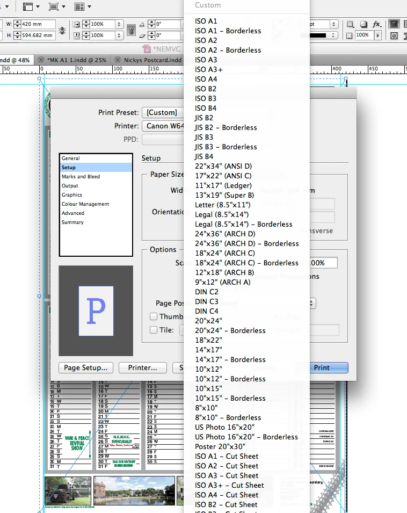The width and height of the screenshot is (407, 513).
Task: Open the Arrange Documents icon
Action: point(79,6)
